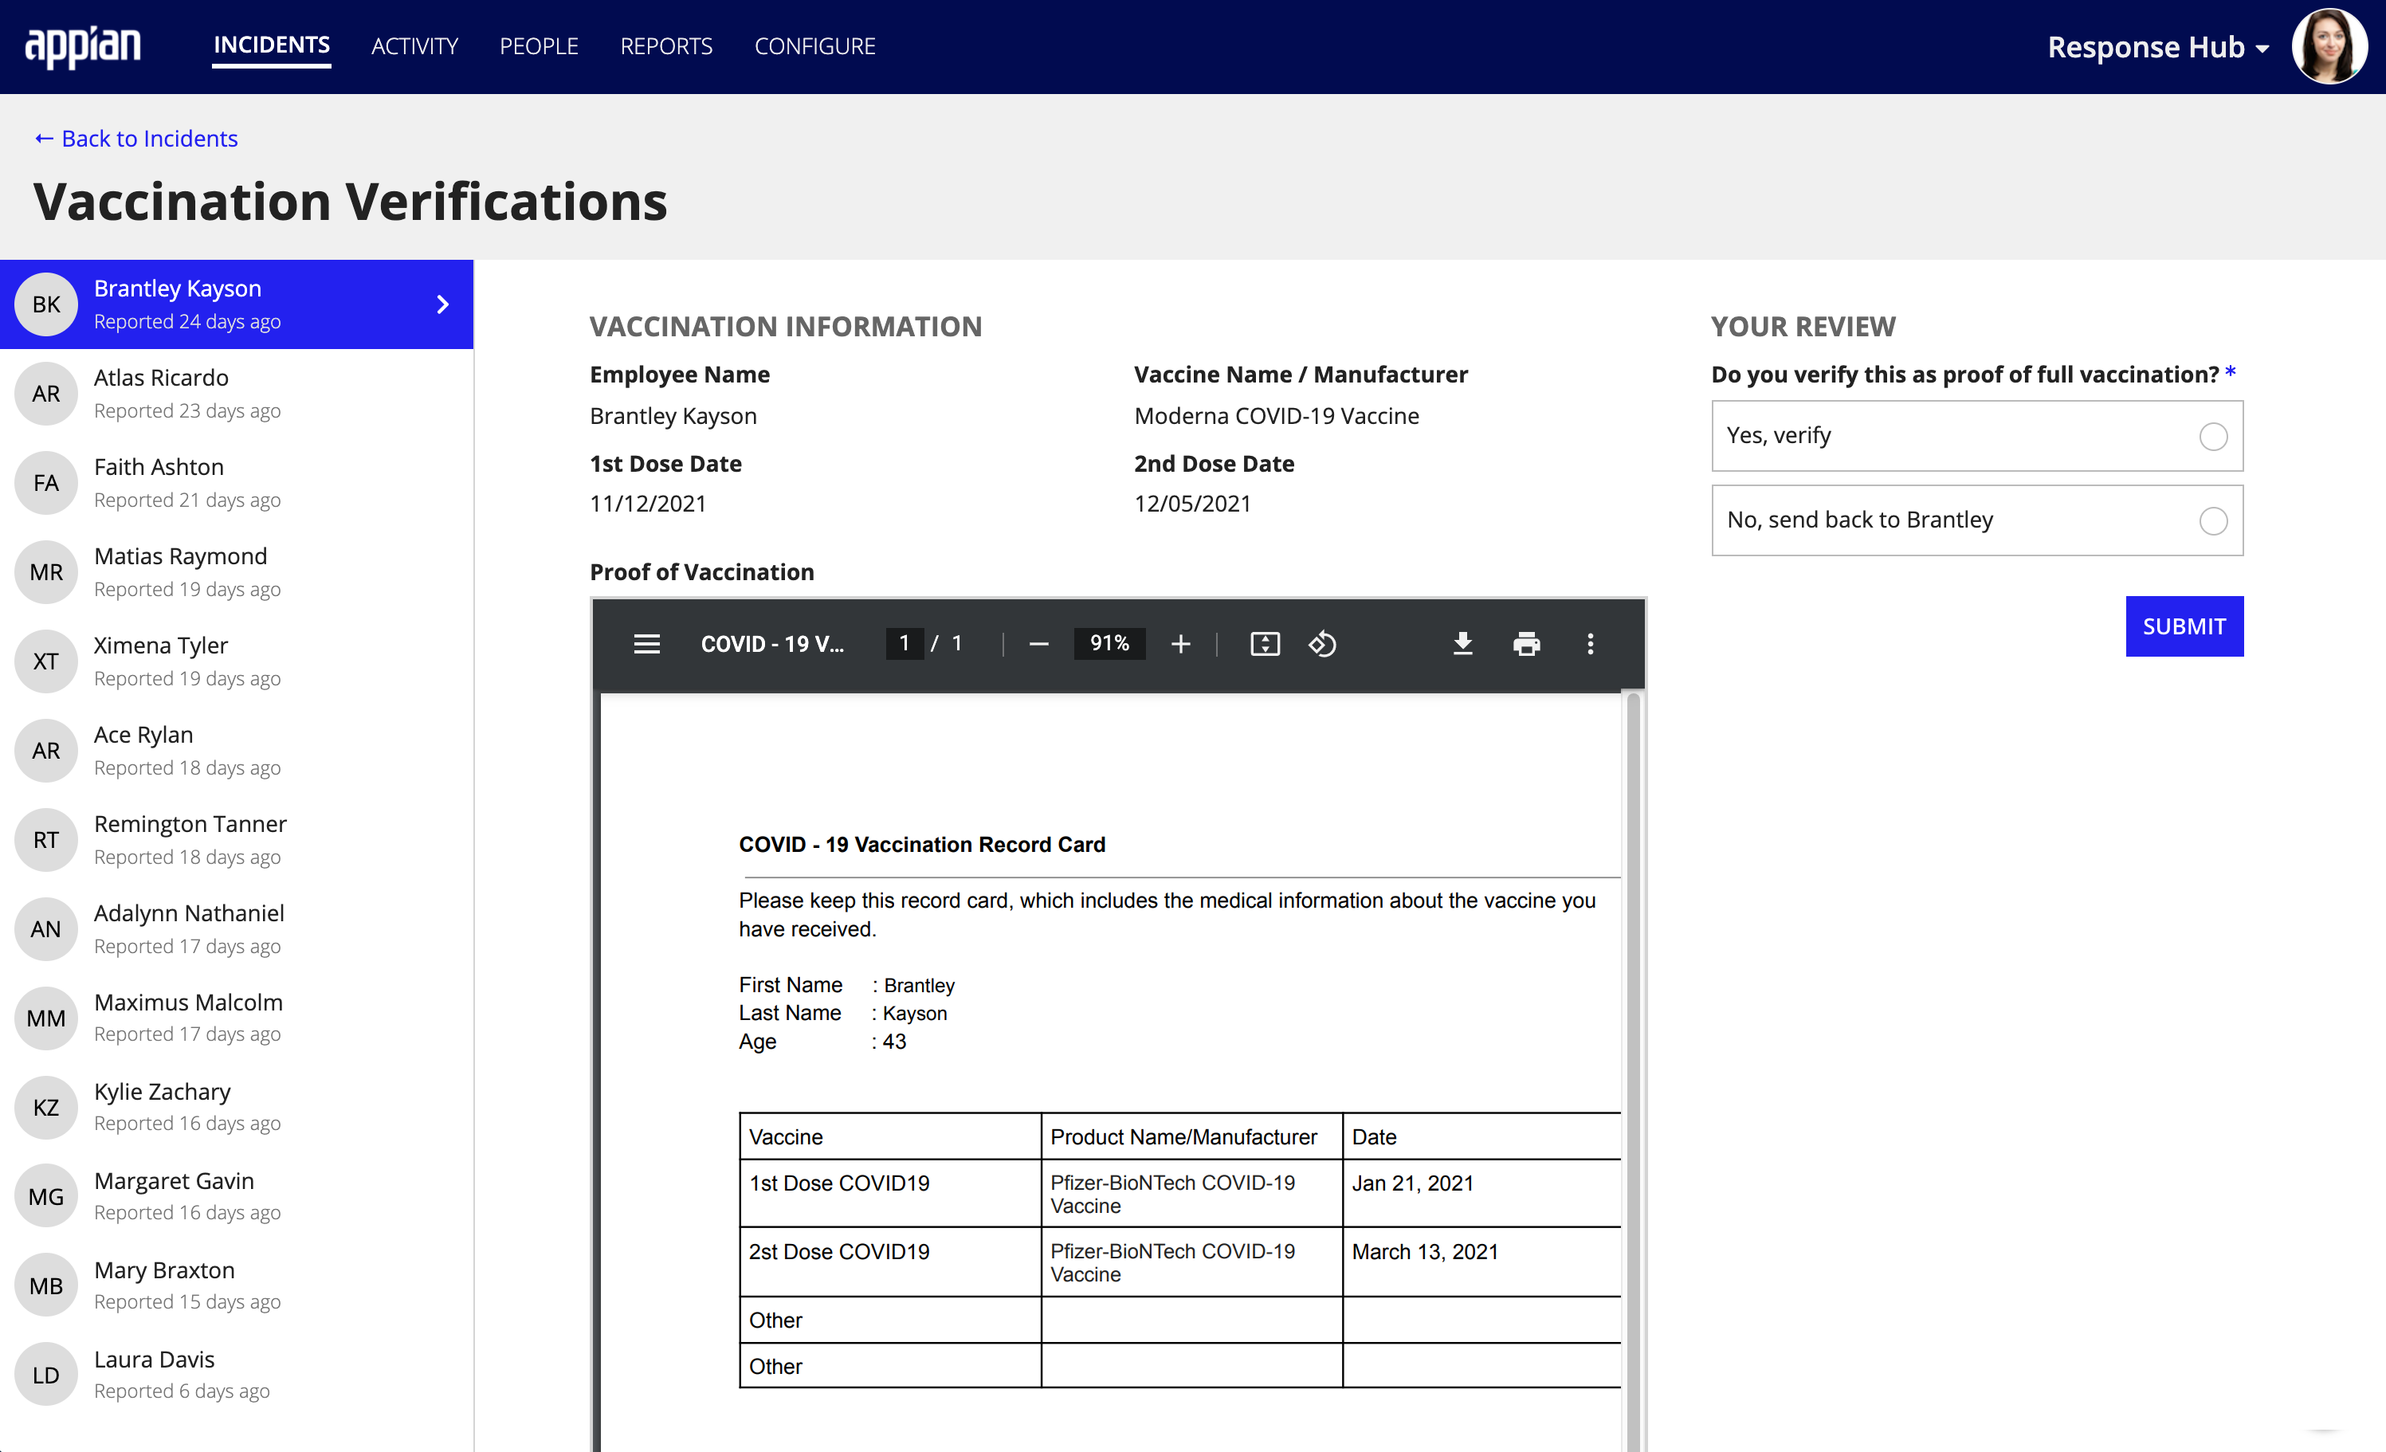Image resolution: width=2386 pixels, height=1452 pixels.
Task: Click the Submit button
Action: (2184, 626)
